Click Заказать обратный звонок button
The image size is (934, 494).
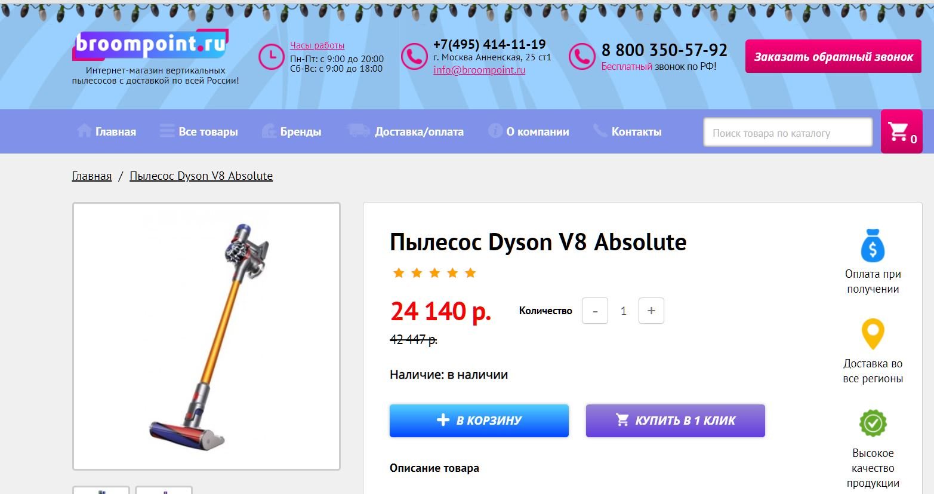point(833,57)
